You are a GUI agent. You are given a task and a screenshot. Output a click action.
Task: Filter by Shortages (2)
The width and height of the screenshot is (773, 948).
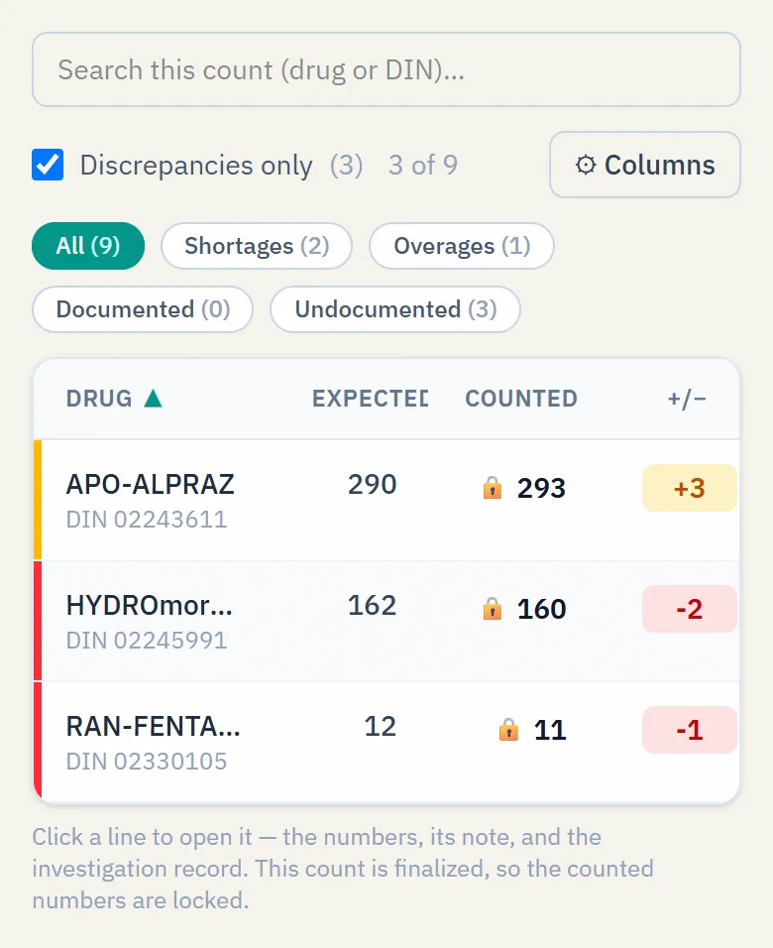click(x=257, y=246)
